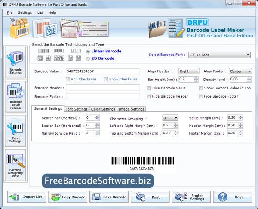Open Printer Settings button
258x209 pixels.
point(191,197)
